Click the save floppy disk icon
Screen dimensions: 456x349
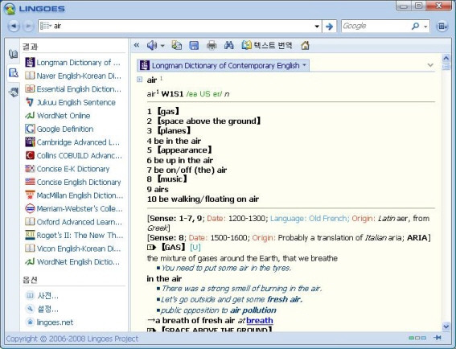(194, 45)
